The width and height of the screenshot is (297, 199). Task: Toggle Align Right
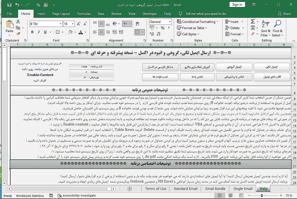[108, 32]
